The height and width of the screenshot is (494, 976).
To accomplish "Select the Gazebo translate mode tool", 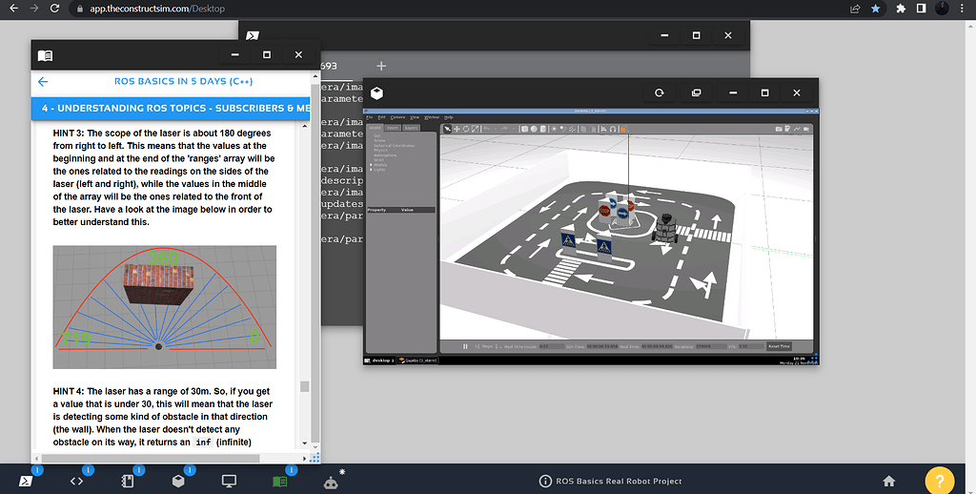I will [x=457, y=129].
